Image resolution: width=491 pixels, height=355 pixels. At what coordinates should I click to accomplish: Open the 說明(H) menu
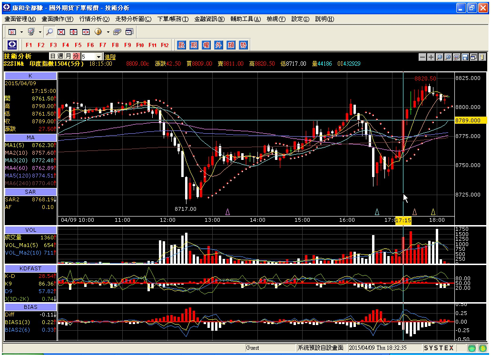point(324,19)
